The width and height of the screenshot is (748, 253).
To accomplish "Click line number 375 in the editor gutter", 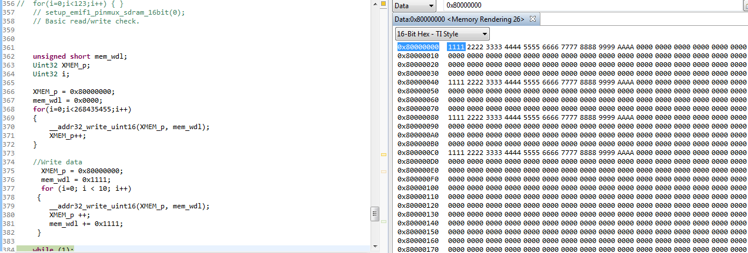I will 8,171.
